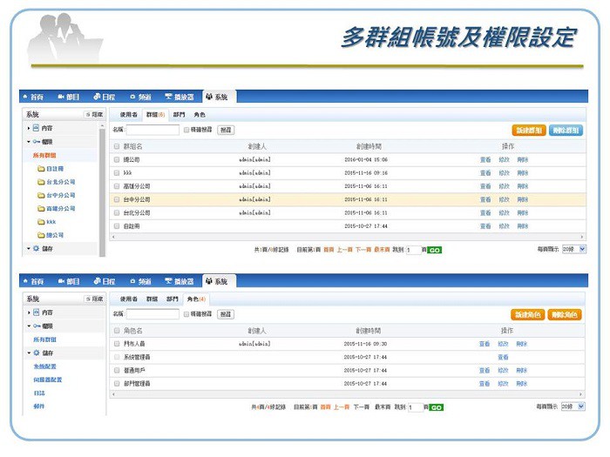Viewport: 610px width, 457px height.
Task: Click the 播放器 icon above the role list
Action: point(168,281)
